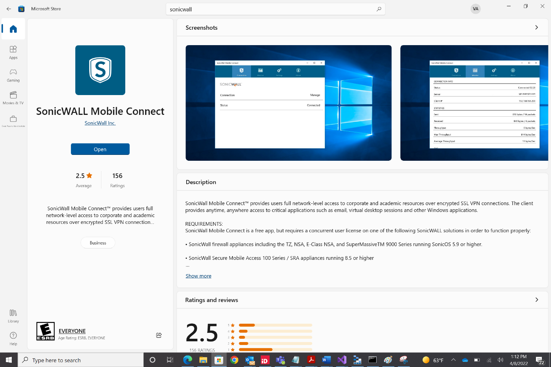Go to the Home tab in sidebar
The image size is (551, 367).
(x=13, y=29)
